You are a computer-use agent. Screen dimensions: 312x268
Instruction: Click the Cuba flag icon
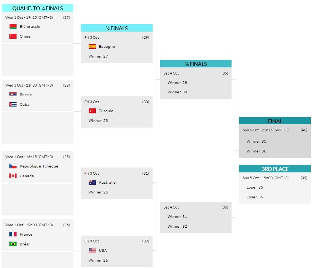point(13,104)
